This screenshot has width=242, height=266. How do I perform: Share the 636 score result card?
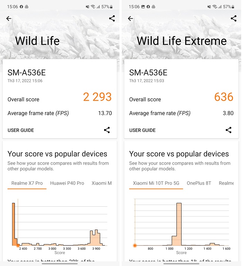pyautogui.click(x=229, y=130)
